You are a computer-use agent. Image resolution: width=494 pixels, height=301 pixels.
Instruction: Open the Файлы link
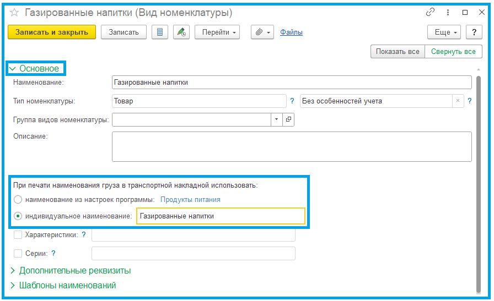point(291,32)
